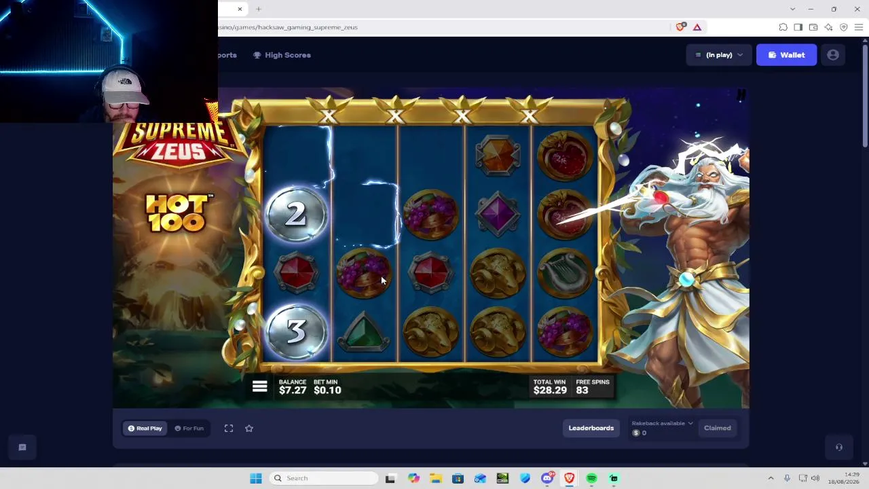Viewport: 869px width, 489px height.
Task: Open the Brave VPN shield toolbar icon
Action: (844, 27)
